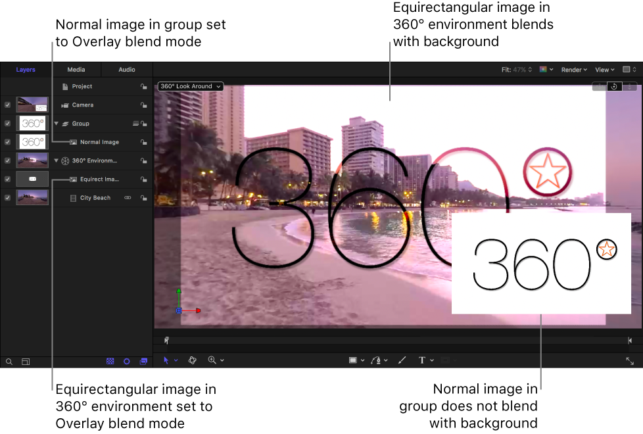Click the orbit reset icon above the canvas
The image size is (643, 434).
[614, 86]
